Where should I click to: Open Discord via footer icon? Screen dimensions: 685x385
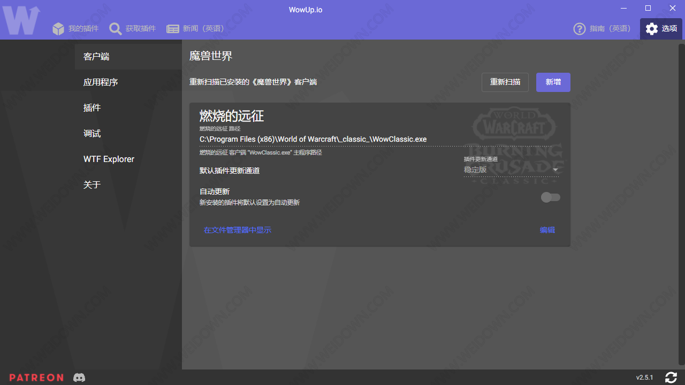[x=79, y=378]
